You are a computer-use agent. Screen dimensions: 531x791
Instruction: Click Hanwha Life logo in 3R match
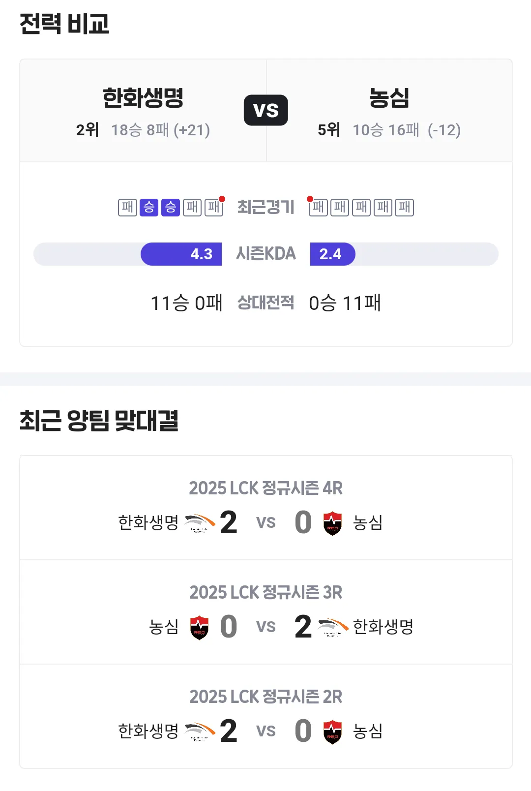(x=333, y=627)
